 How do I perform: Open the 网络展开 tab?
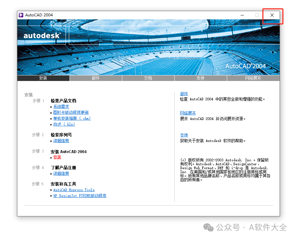[x=253, y=78]
